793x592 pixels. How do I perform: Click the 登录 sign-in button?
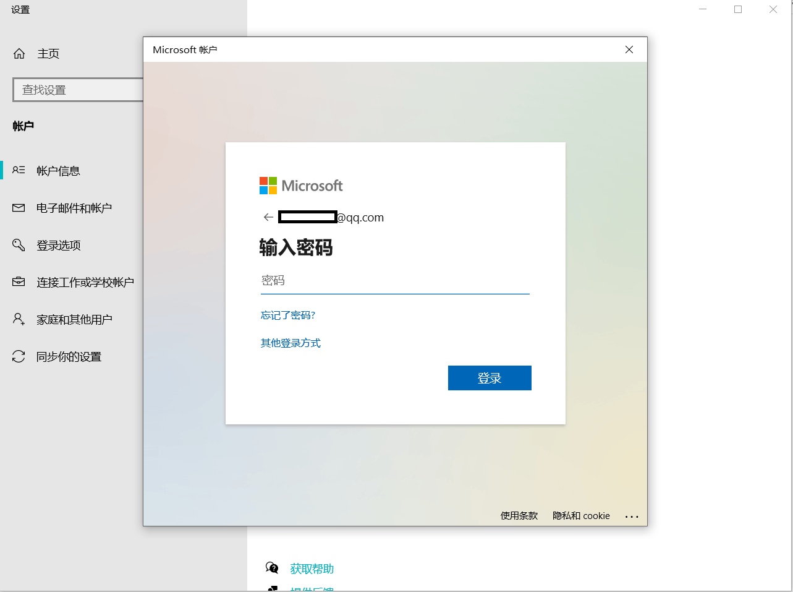(490, 378)
